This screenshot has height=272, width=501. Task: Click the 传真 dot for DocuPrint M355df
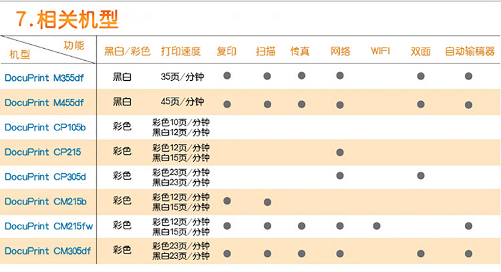point(302,76)
